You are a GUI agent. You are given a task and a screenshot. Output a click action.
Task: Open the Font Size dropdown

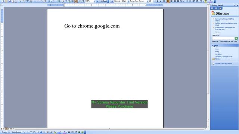tap(154, 1)
